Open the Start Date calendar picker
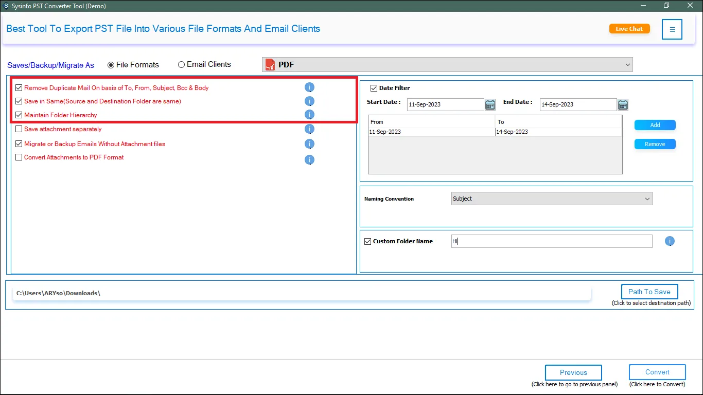The image size is (703, 395). click(x=490, y=105)
